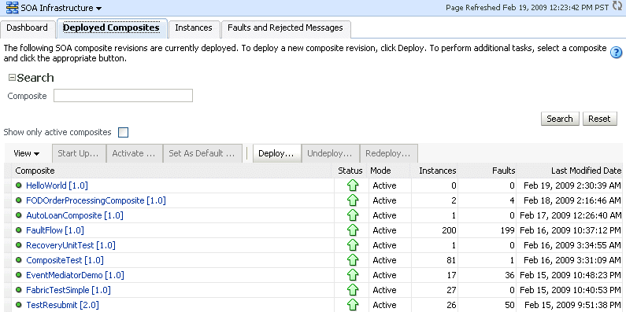626x312 pixels.
Task: Click HelloWorld green up-arrow status icon
Action: click(x=353, y=185)
